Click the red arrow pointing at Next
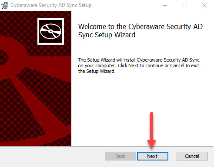The width and height of the screenshot is (214, 167). (151, 130)
